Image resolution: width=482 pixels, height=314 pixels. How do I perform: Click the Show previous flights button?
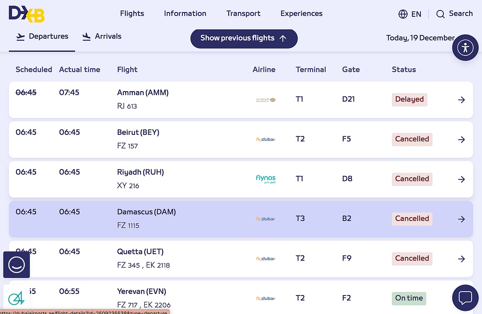[243, 39]
